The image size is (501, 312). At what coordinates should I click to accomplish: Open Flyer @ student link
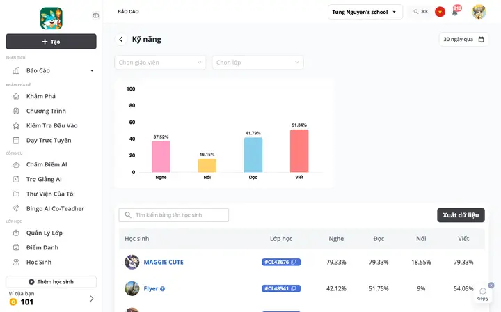click(x=154, y=288)
